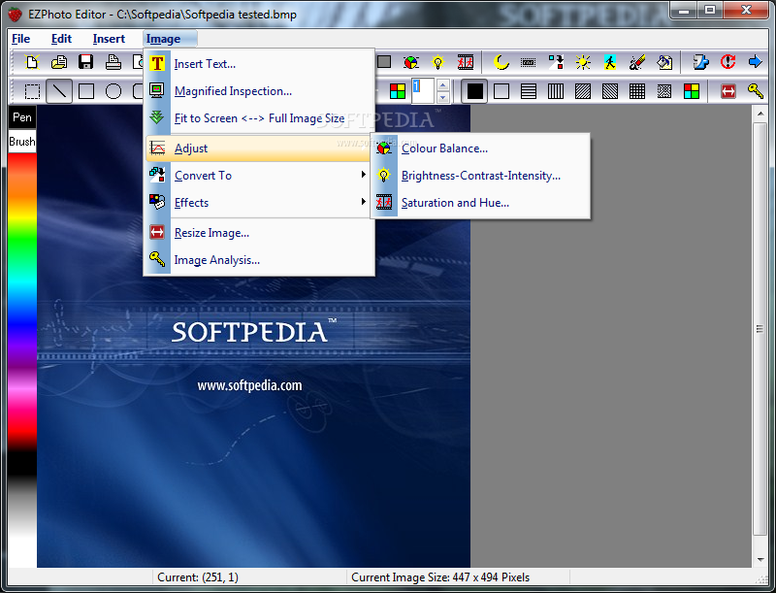This screenshot has height=593, width=776.
Task: Increase line width with up arrow
Action: click(443, 85)
